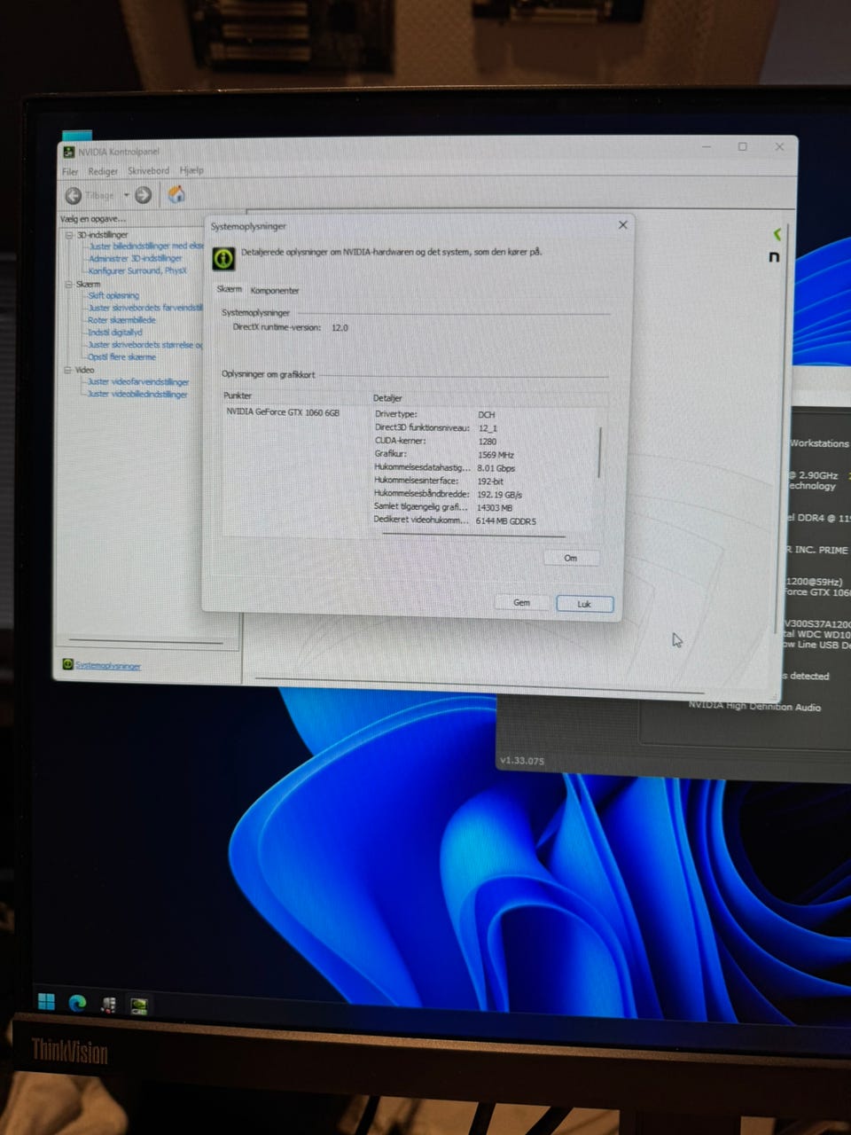Viewport: 851px width, 1135px height.
Task: Close the Systemoplysninger dialog with X
Action: point(622,225)
